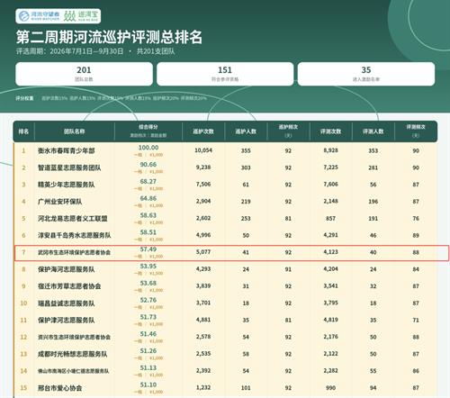The image size is (450, 398).
Task: Click the score 100.00
Action: pos(148,148)
